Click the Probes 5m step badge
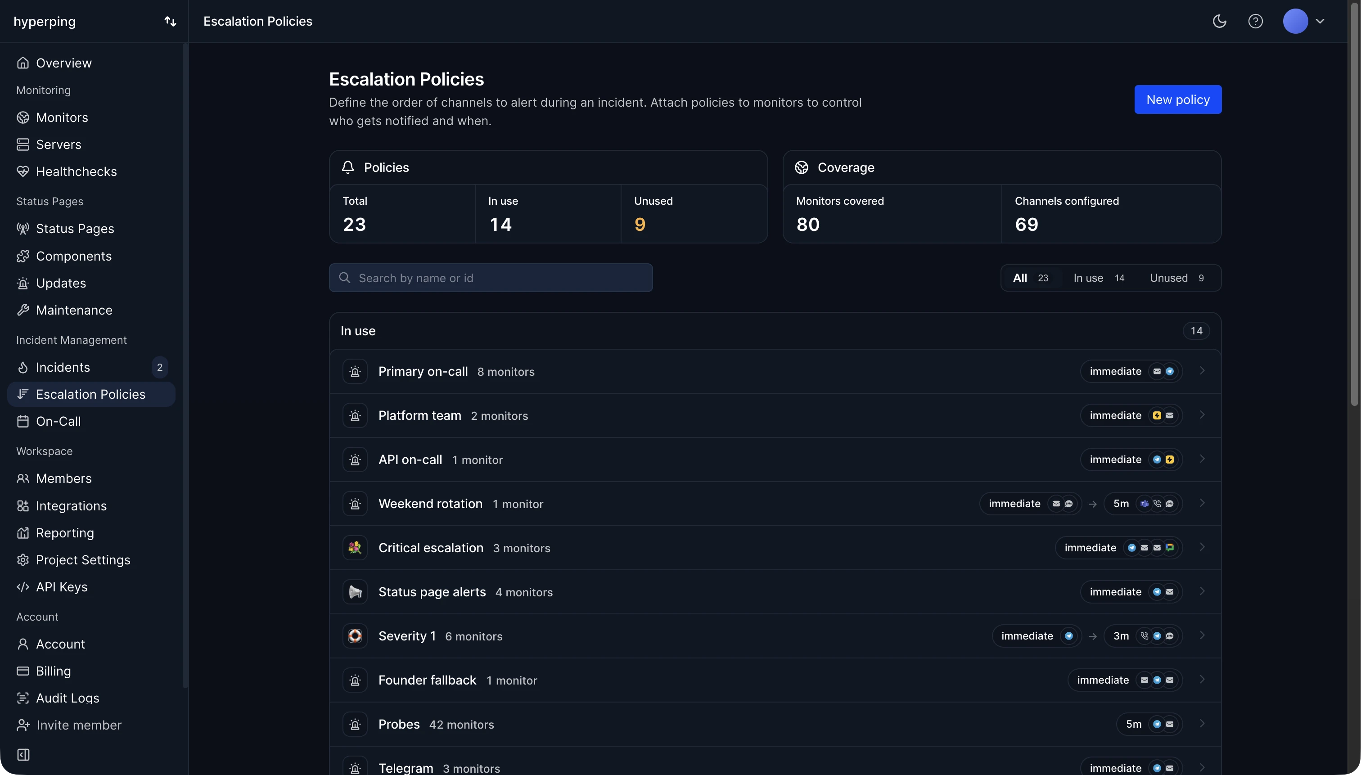1361x775 pixels. coord(1149,725)
